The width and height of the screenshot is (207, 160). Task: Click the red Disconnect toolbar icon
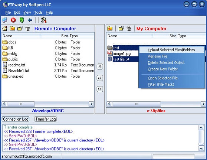pyautogui.click(x=13, y=20)
